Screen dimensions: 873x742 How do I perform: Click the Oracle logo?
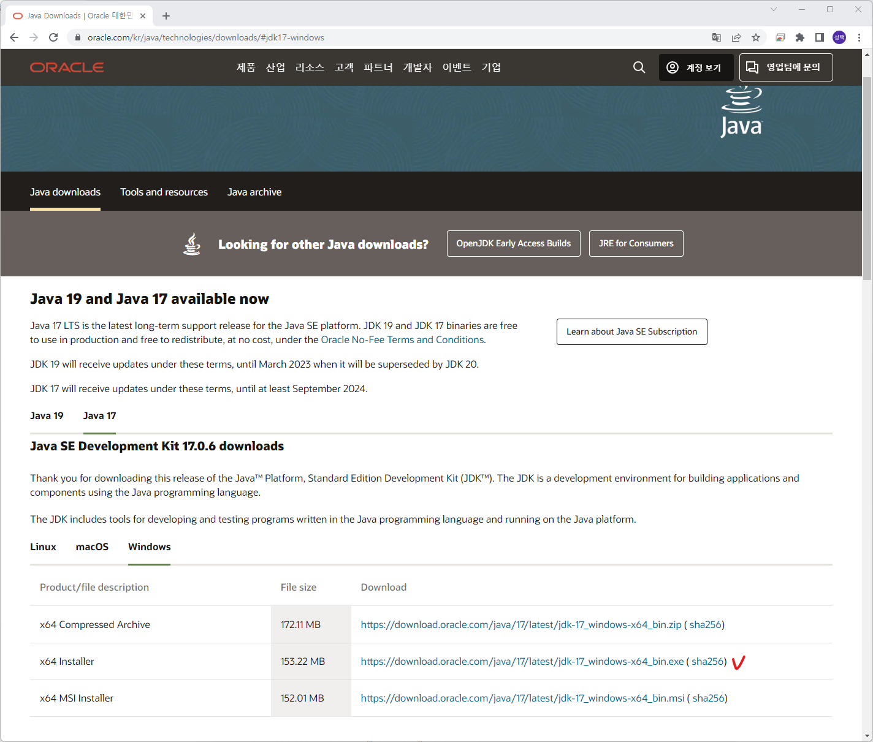pos(67,67)
